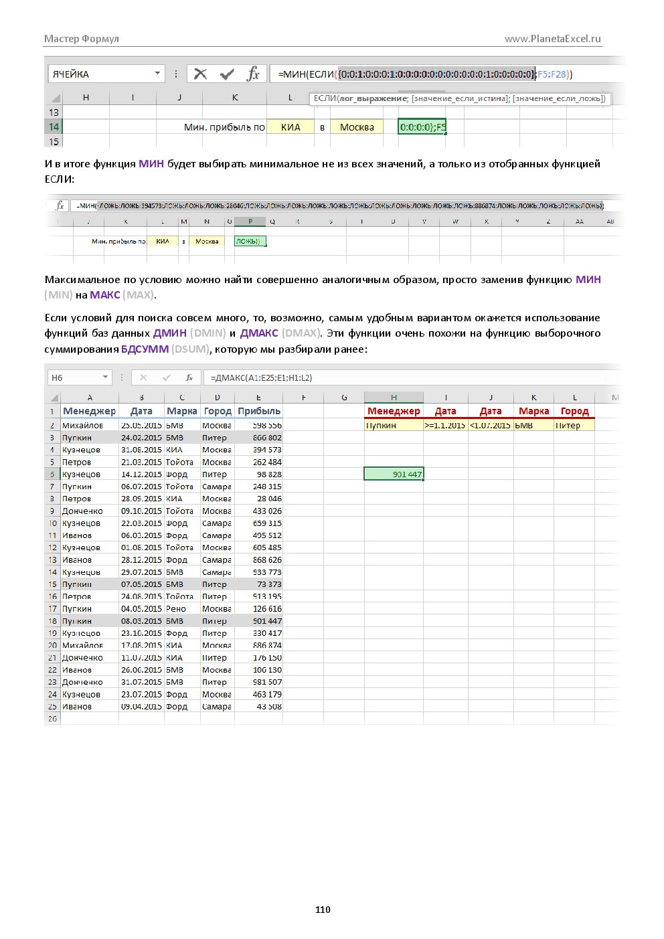Select column H header in bottom spreadsheet

coord(394,398)
